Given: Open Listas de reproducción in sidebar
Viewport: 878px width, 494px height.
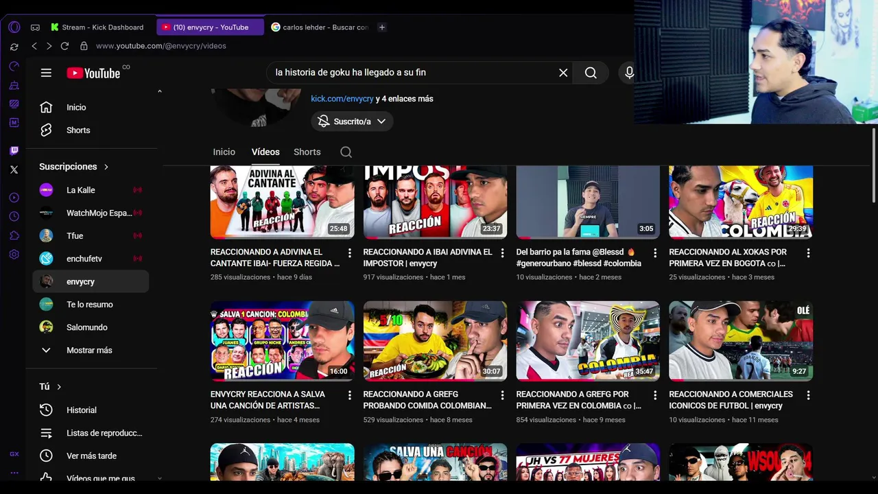Looking at the screenshot, I should (91, 433).
